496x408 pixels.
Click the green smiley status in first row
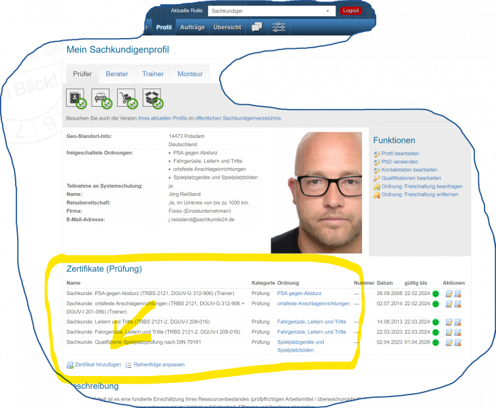pos(435,294)
